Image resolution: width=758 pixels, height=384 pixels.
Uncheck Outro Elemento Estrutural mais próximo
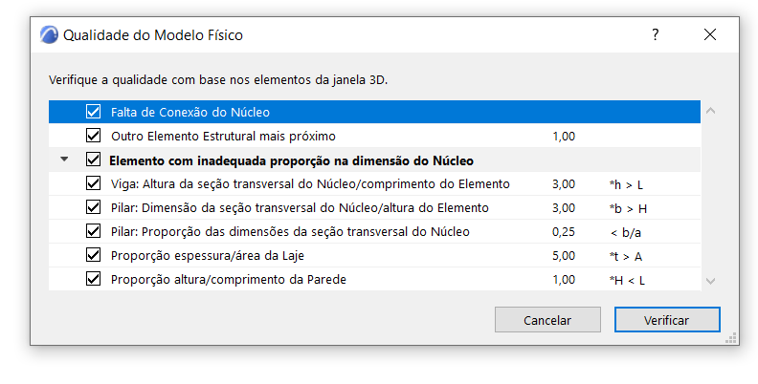93,136
